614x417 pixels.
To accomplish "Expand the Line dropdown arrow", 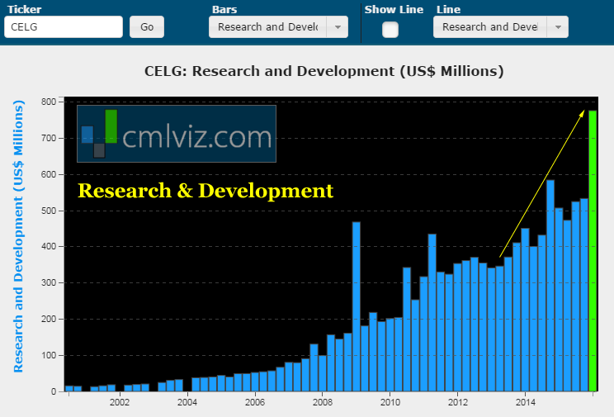I will (558, 27).
